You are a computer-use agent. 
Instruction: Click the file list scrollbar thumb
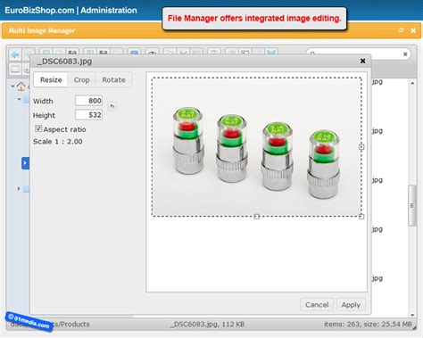[412, 205]
